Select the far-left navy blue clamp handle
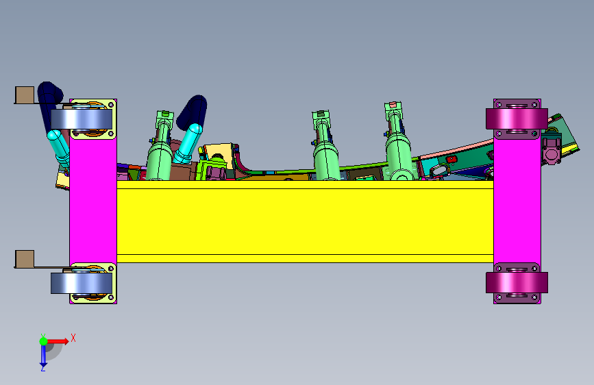 click(49, 104)
